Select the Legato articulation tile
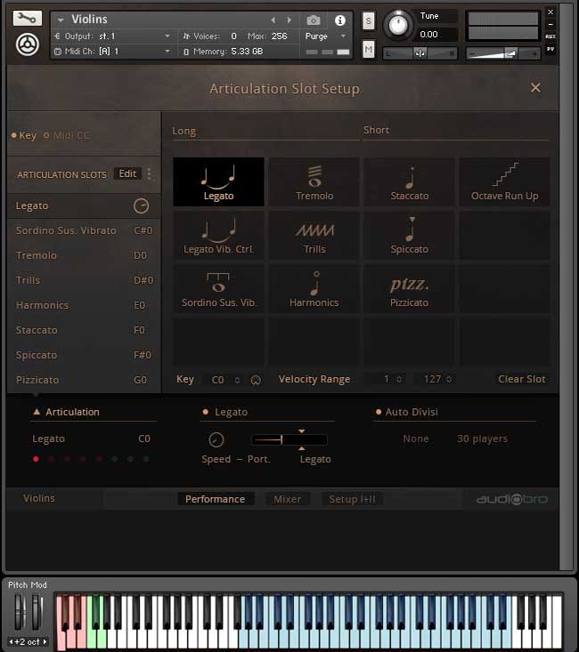The height and width of the screenshot is (652, 579). pyautogui.click(x=218, y=181)
